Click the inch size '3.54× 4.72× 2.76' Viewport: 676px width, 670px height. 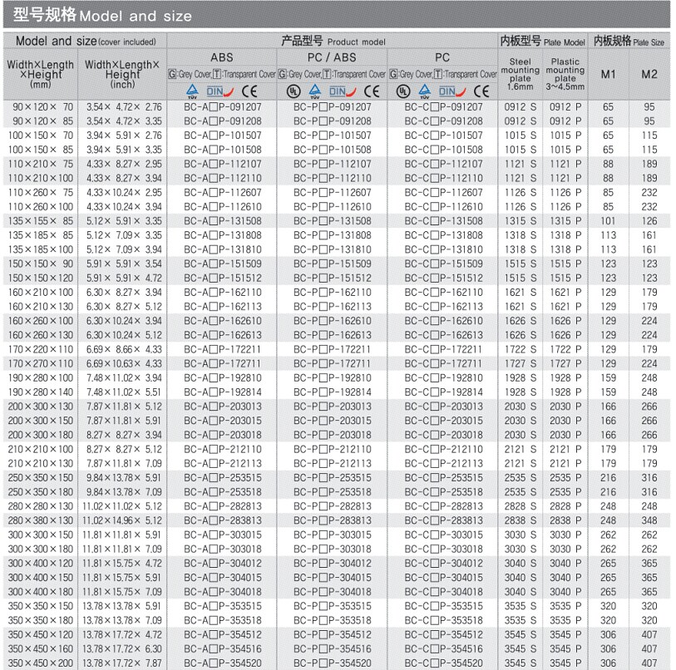[x=124, y=107]
